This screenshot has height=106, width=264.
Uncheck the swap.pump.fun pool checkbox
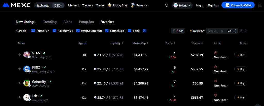click(78, 31)
